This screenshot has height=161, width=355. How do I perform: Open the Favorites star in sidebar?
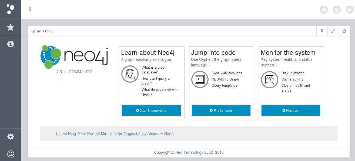pyautogui.click(x=11, y=27)
